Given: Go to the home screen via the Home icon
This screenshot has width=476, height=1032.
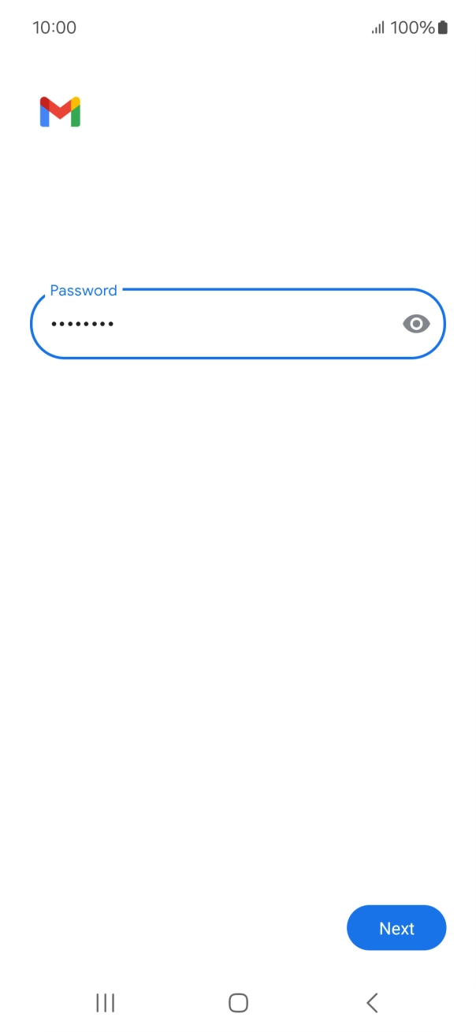Looking at the screenshot, I should click(x=238, y=1002).
